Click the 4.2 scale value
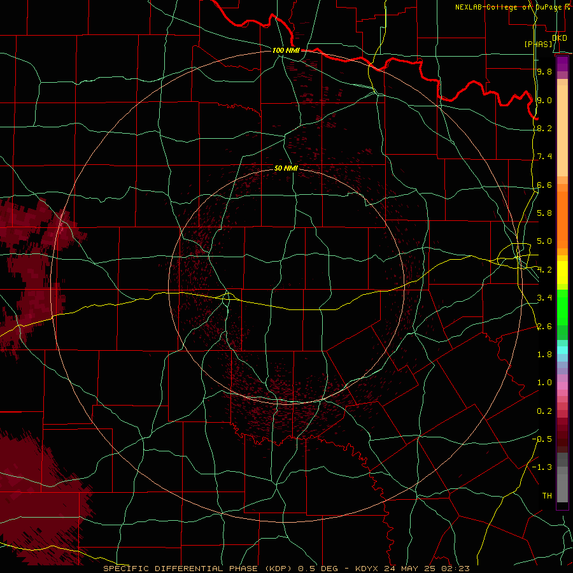The image size is (573, 573). pos(544,270)
